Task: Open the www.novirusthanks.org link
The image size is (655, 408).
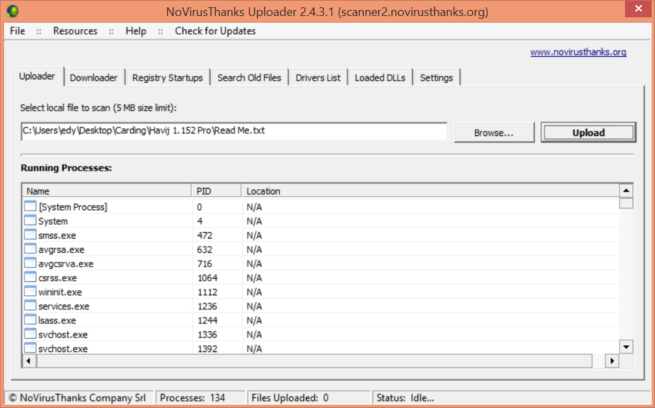Action: tap(578, 52)
